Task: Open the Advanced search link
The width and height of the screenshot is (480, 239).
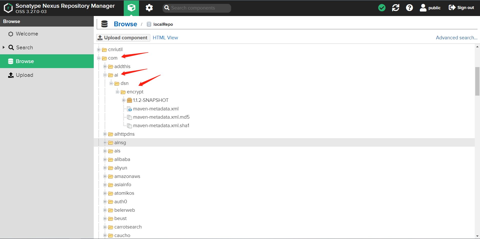Action: tap(457, 38)
